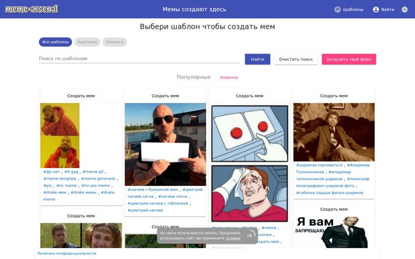Viewport: 415px width, 259px height.
Task: Open the Политика конфиденциальности link
Action: (67, 253)
